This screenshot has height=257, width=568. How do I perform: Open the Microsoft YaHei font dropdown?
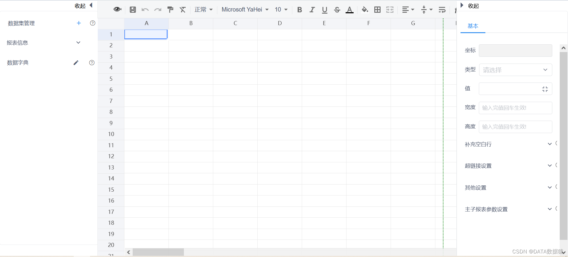(245, 10)
